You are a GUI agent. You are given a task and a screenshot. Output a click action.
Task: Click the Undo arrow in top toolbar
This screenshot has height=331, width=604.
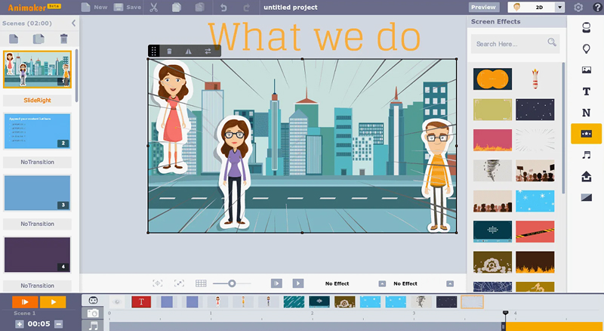click(x=223, y=8)
